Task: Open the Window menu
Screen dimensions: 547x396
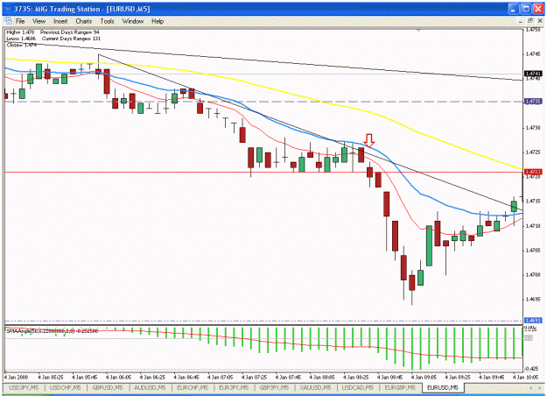Action: point(132,21)
